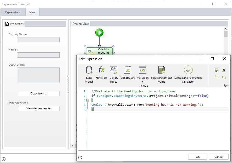Cancel the Edit Expression dialog
The image size is (232, 163).
(219, 157)
